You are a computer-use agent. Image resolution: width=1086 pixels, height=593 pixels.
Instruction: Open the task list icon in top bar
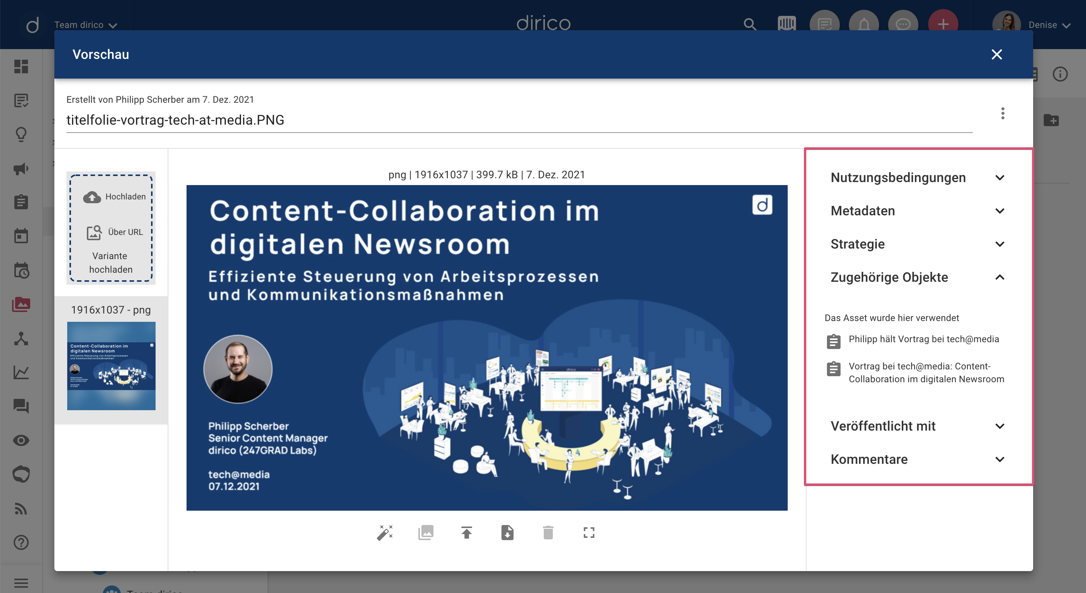pyautogui.click(x=824, y=25)
